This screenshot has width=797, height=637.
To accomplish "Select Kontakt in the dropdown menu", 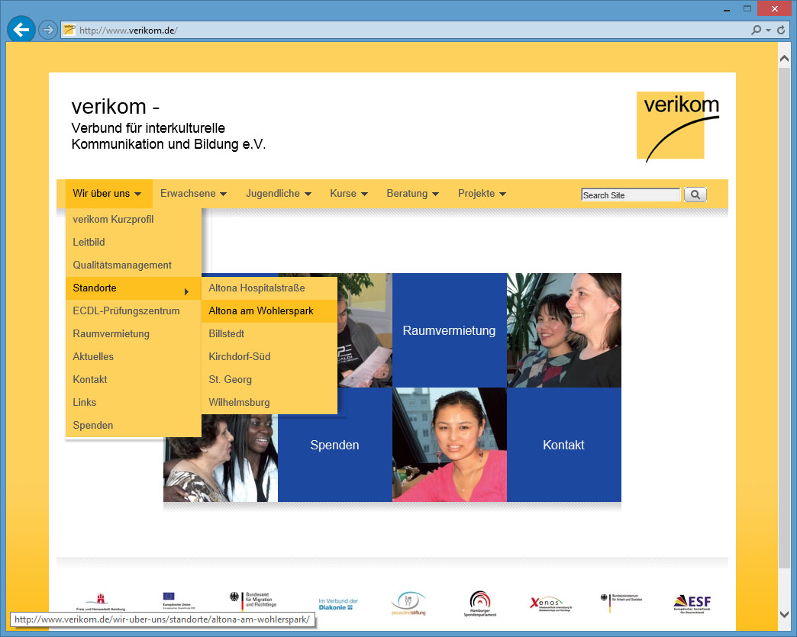I will coord(133,379).
